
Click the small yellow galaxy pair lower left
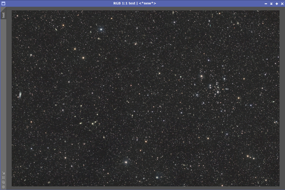click(94, 123)
